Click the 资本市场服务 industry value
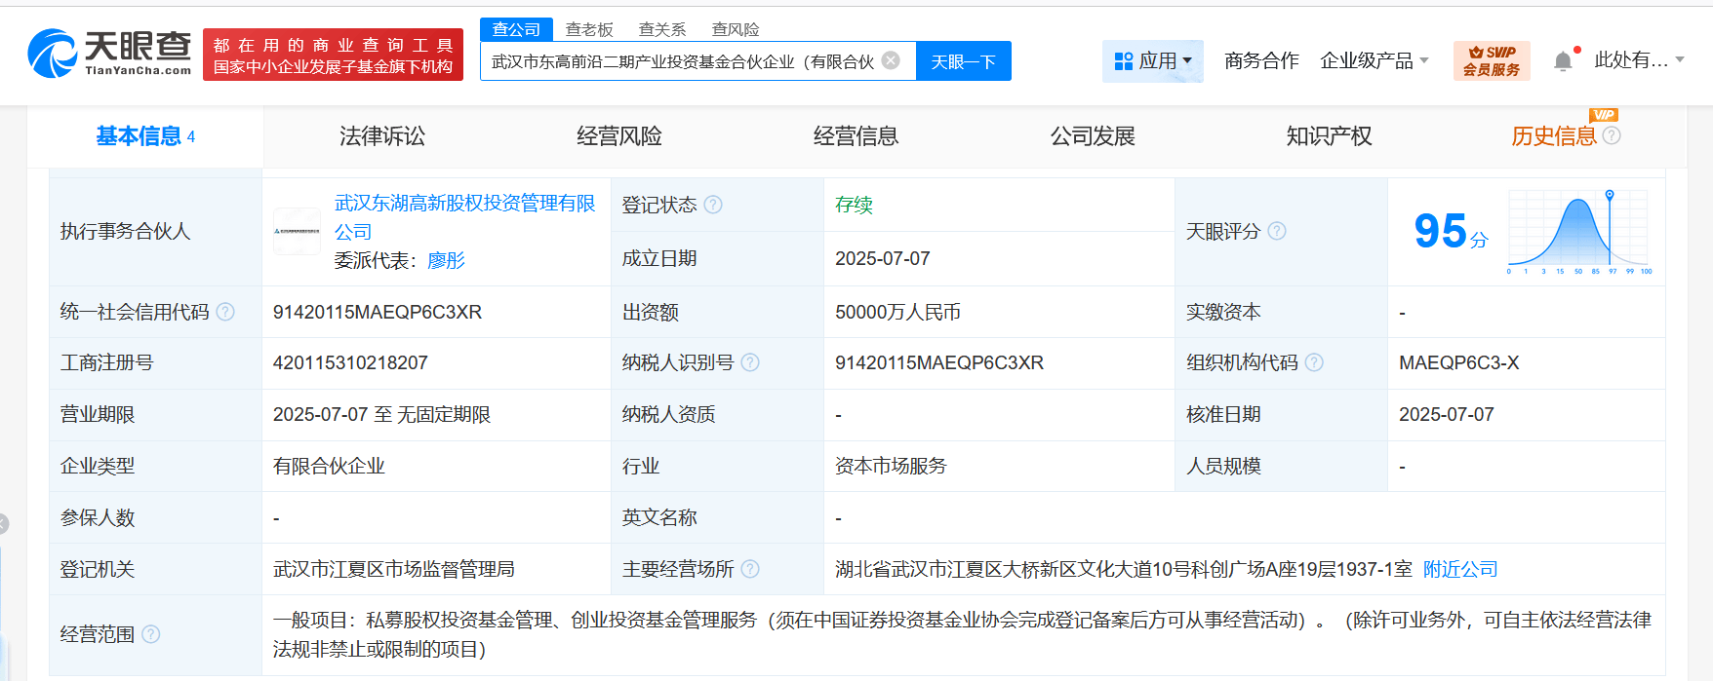This screenshot has width=1713, height=681. [891, 466]
